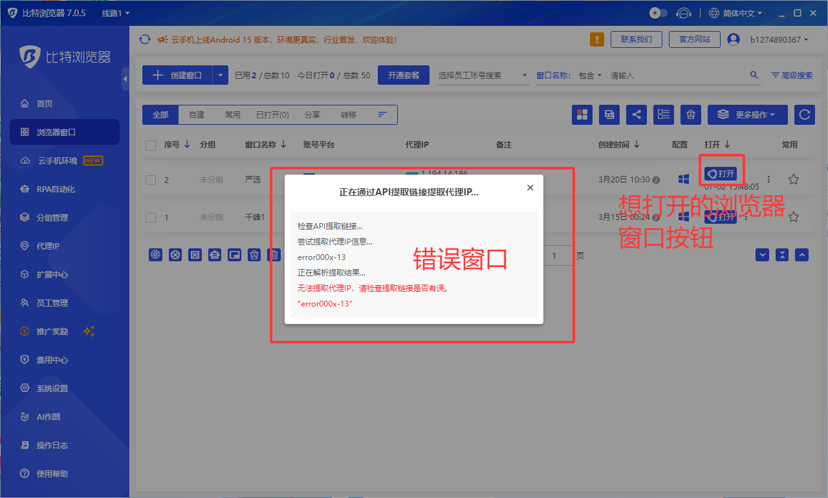
Task: Click the search magnifier icon
Action: tap(754, 75)
